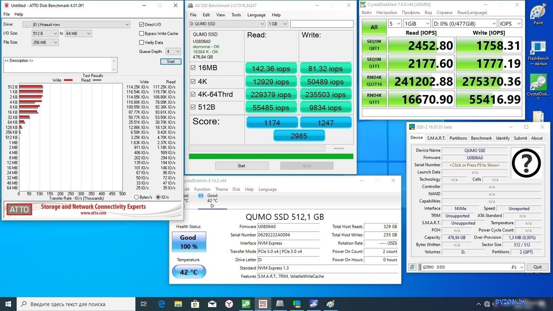Open AS SSD 1 GB size dropdown
553x311 pixels.
pyautogui.click(x=278, y=24)
